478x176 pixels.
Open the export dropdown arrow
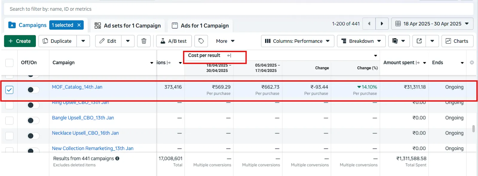(432, 41)
